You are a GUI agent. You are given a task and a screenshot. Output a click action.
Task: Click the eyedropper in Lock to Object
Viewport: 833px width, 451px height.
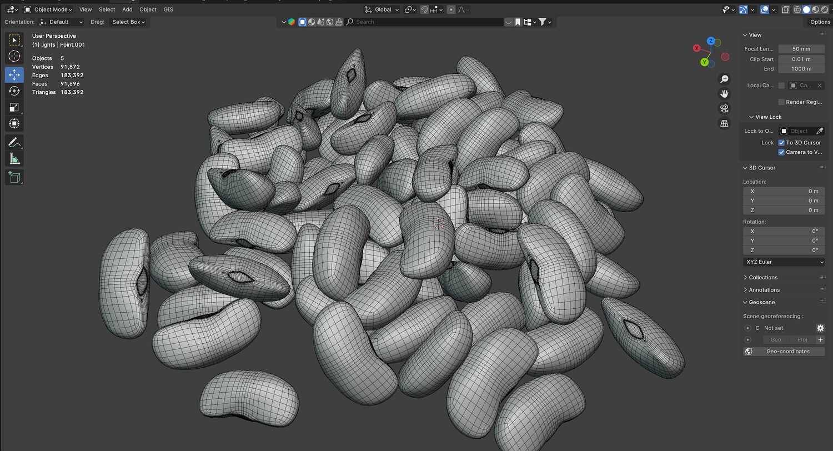(x=819, y=131)
